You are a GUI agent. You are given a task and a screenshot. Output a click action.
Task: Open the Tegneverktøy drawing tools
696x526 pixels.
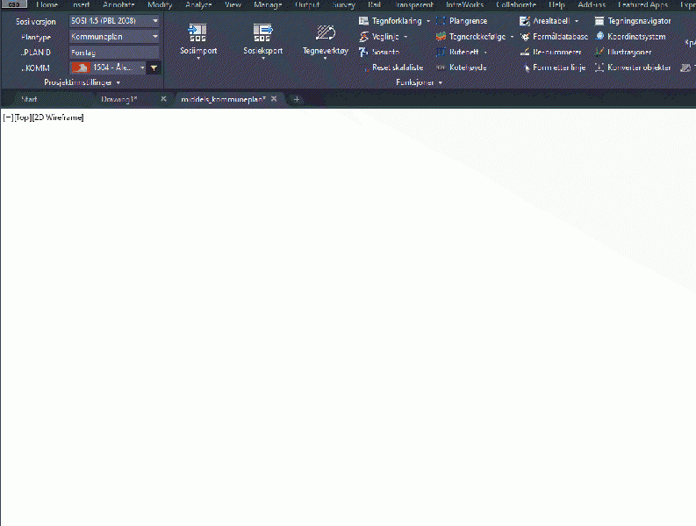pos(325,40)
